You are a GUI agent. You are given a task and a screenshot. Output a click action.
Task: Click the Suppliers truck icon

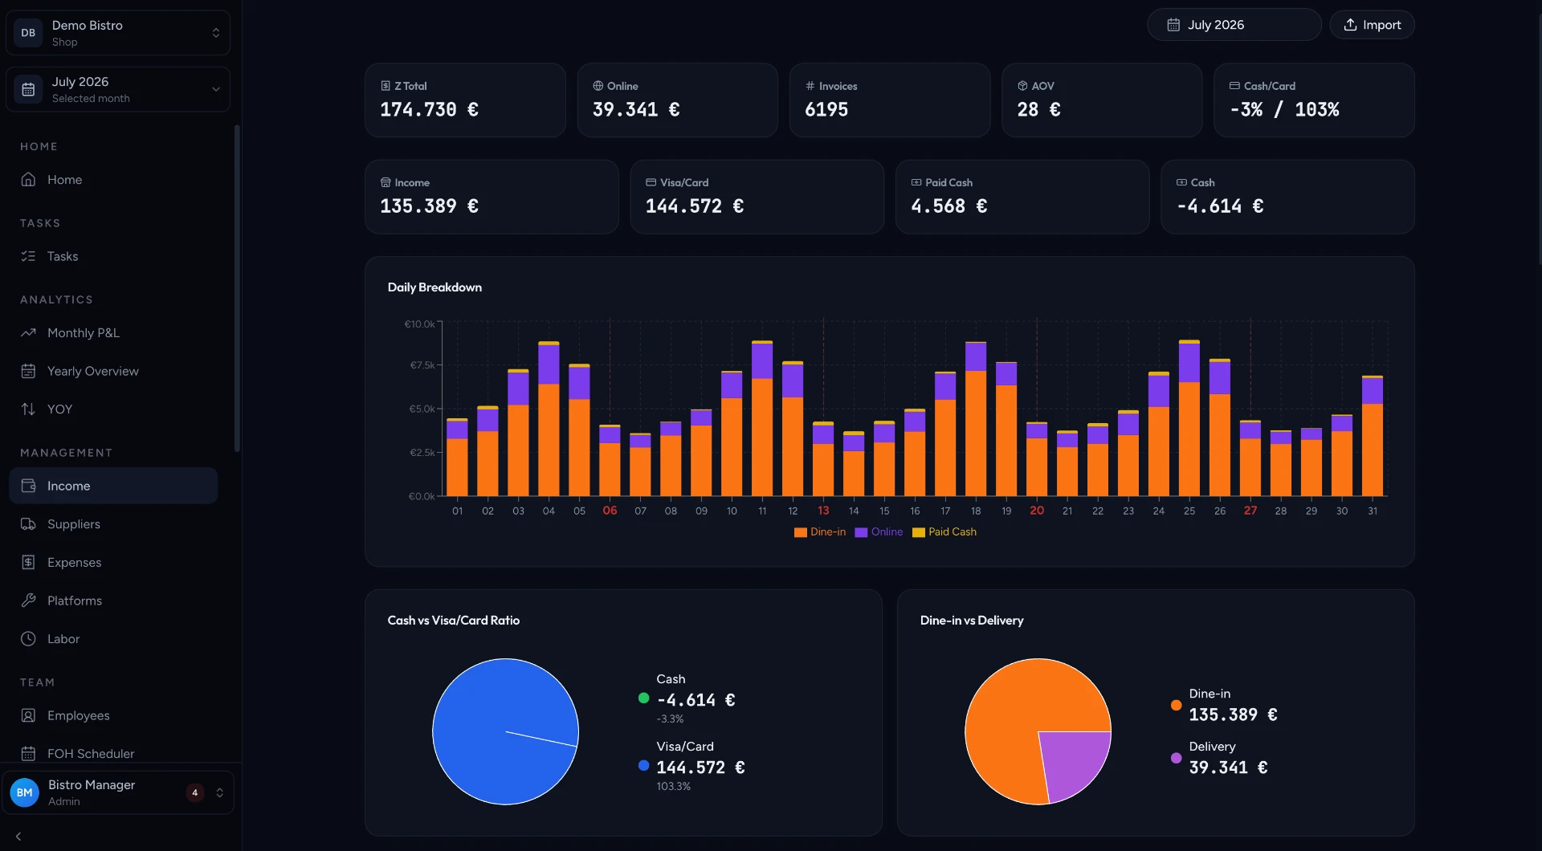click(x=28, y=524)
